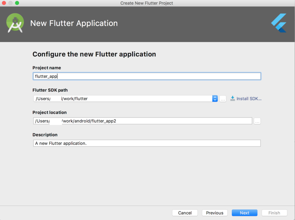Go back with the Previous button
The height and width of the screenshot is (220, 295).
(x=215, y=213)
